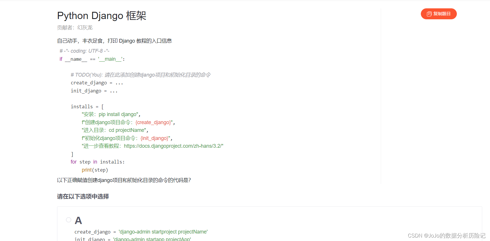Click the '进入目录: cd projectName' line

click(115, 130)
